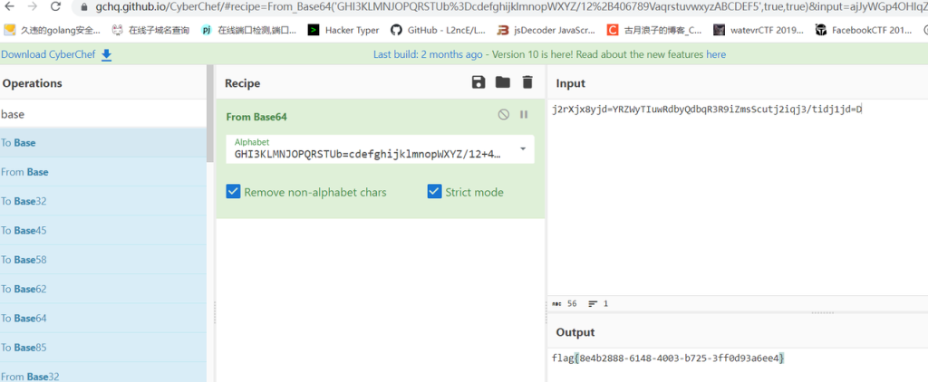This screenshot has width=928, height=382.
Task: Open the Hacker Typer bookmark
Action: (343, 30)
